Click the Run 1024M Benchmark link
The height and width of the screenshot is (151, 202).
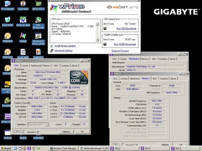(x=125, y=44)
